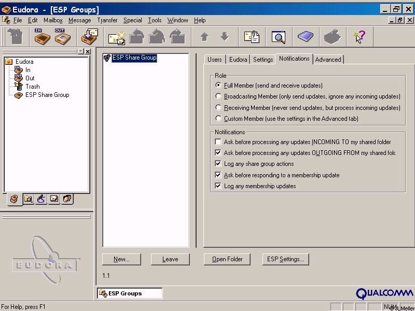
Task: Select the Mailboxes tab icon in side panel
Action: click(x=15, y=199)
